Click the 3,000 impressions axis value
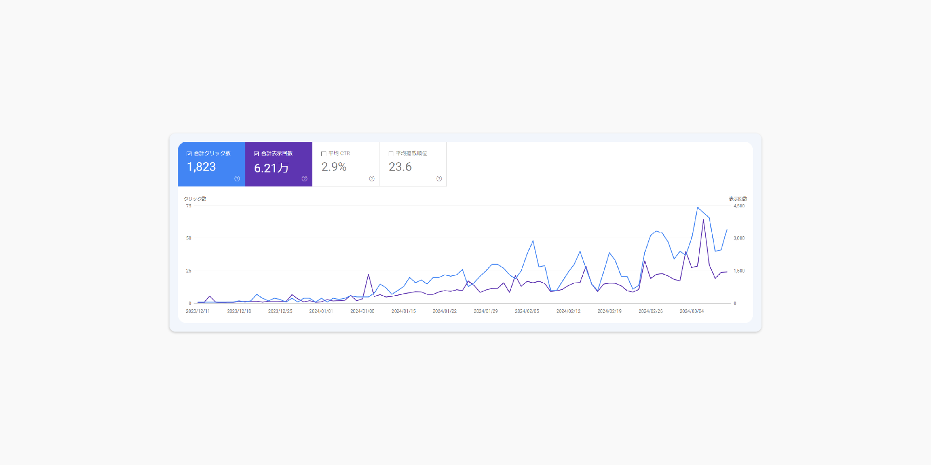The image size is (931, 465). click(739, 238)
